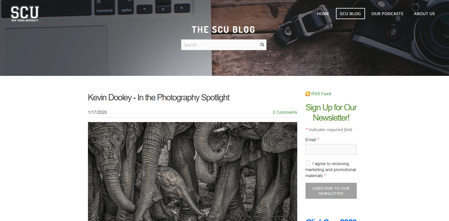Click the 1/17/2020 post date

[x=97, y=112]
